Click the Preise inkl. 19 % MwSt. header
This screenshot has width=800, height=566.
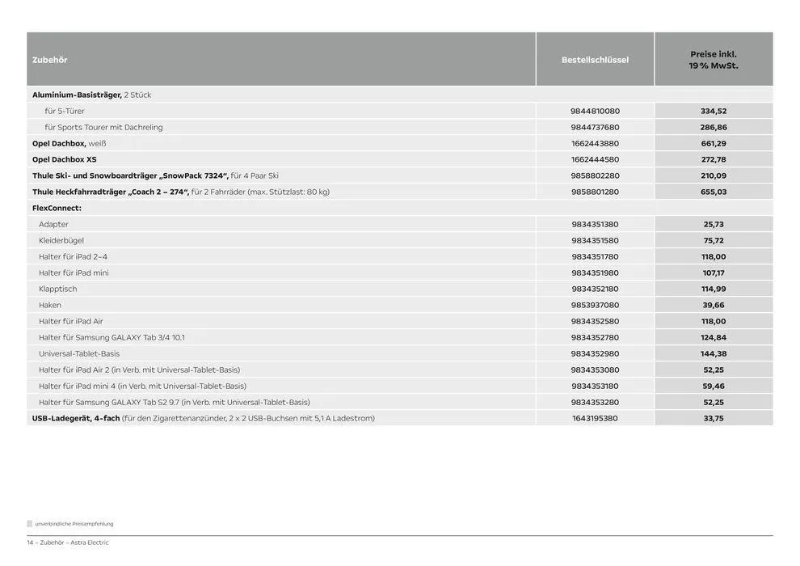coord(714,60)
